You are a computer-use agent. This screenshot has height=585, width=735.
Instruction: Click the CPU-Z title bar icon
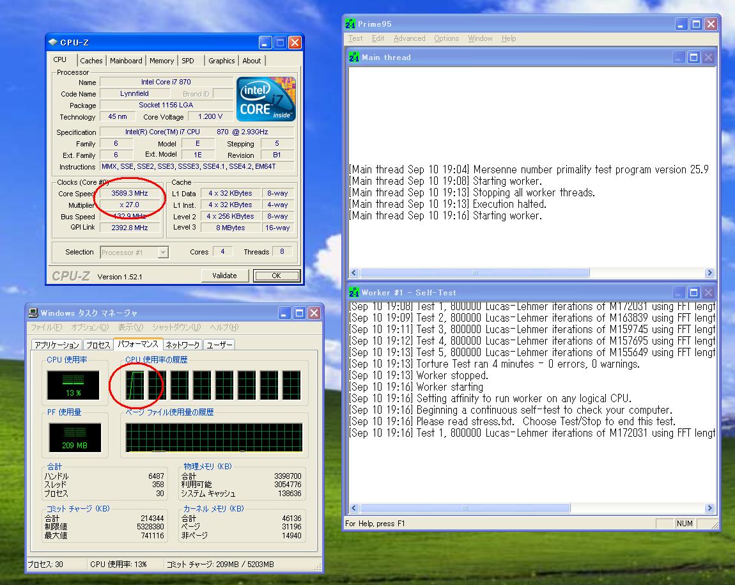53,42
